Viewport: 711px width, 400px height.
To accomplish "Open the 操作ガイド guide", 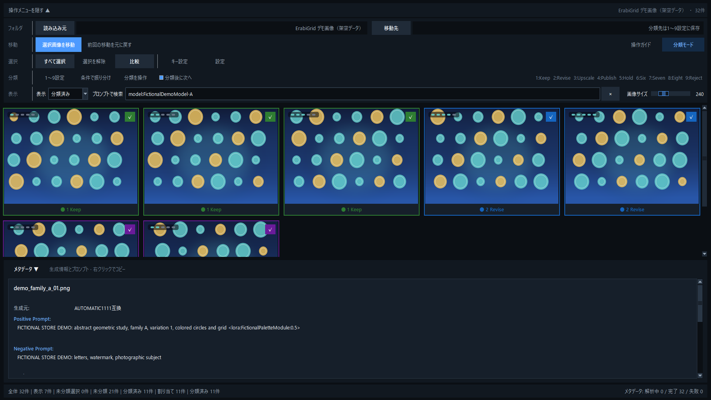I will 641,45.
